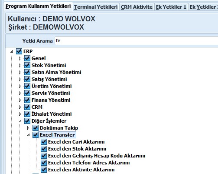Collapse the Diğer İşlemler node
The image size is (218, 174).
20,121
